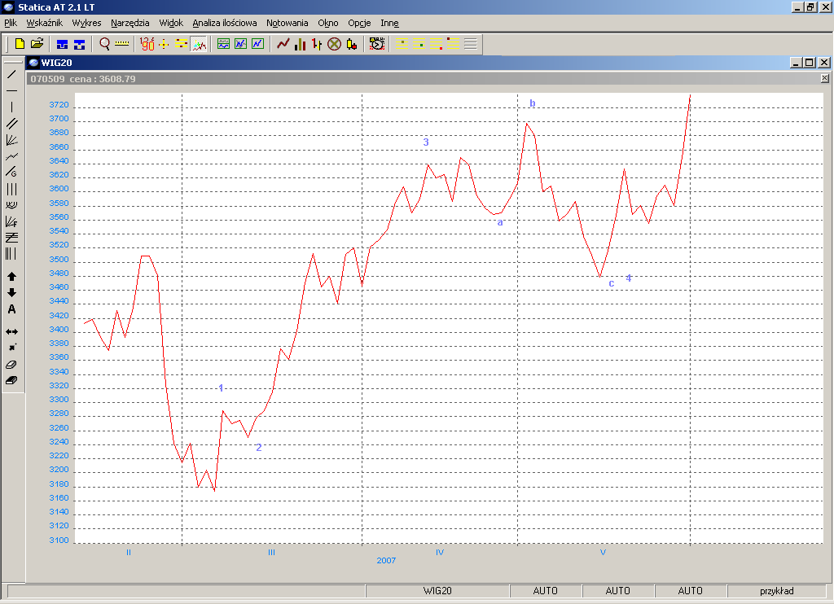Switch to red line chart type
The width and height of the screenshot is (834, 604).
pyautogui.click(x=283, y=44)
